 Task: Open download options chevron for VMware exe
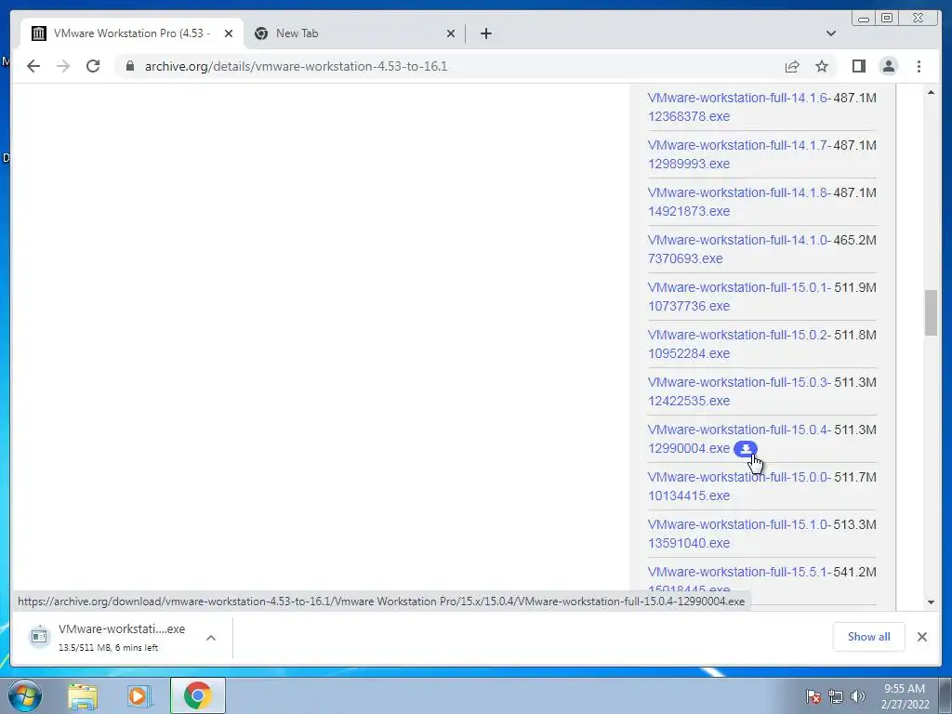click(x=211, y=638)
